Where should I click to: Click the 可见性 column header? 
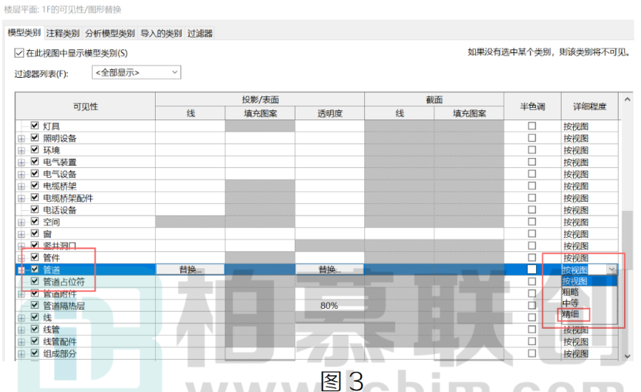(86, 106)
